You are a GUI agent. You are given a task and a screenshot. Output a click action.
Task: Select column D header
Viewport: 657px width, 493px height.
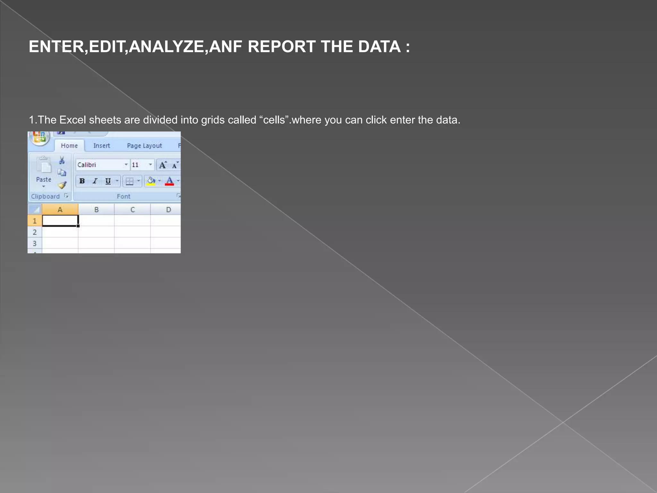click(166, 210)
